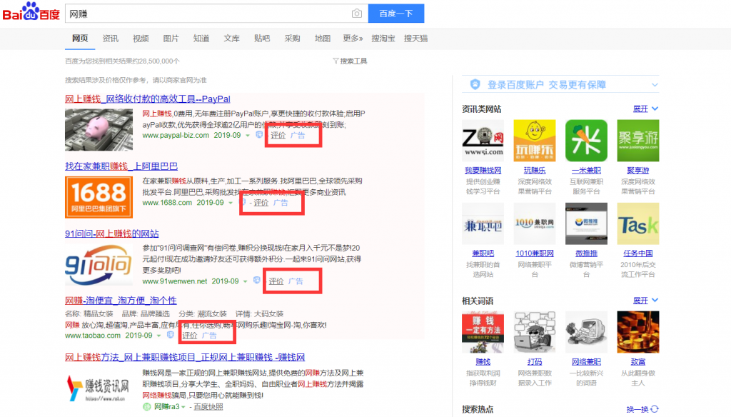
Task: Click the 1010兼职网 site icon
Action: (535, 223)
